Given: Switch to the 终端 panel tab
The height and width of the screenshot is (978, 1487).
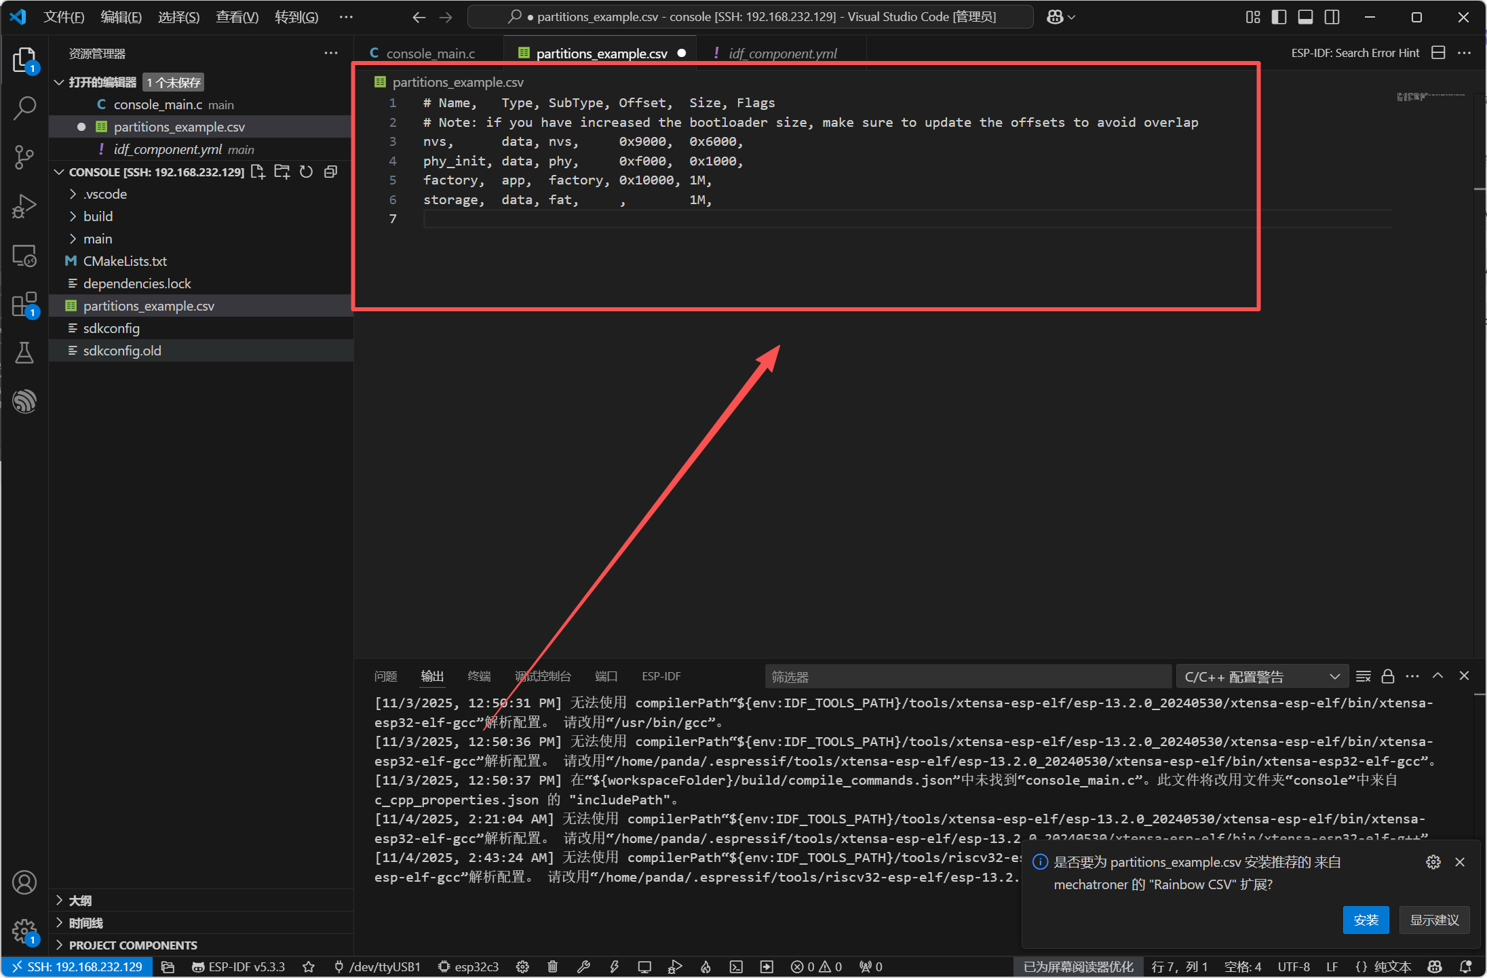Looking at the screenshot, I should (479, 676).
